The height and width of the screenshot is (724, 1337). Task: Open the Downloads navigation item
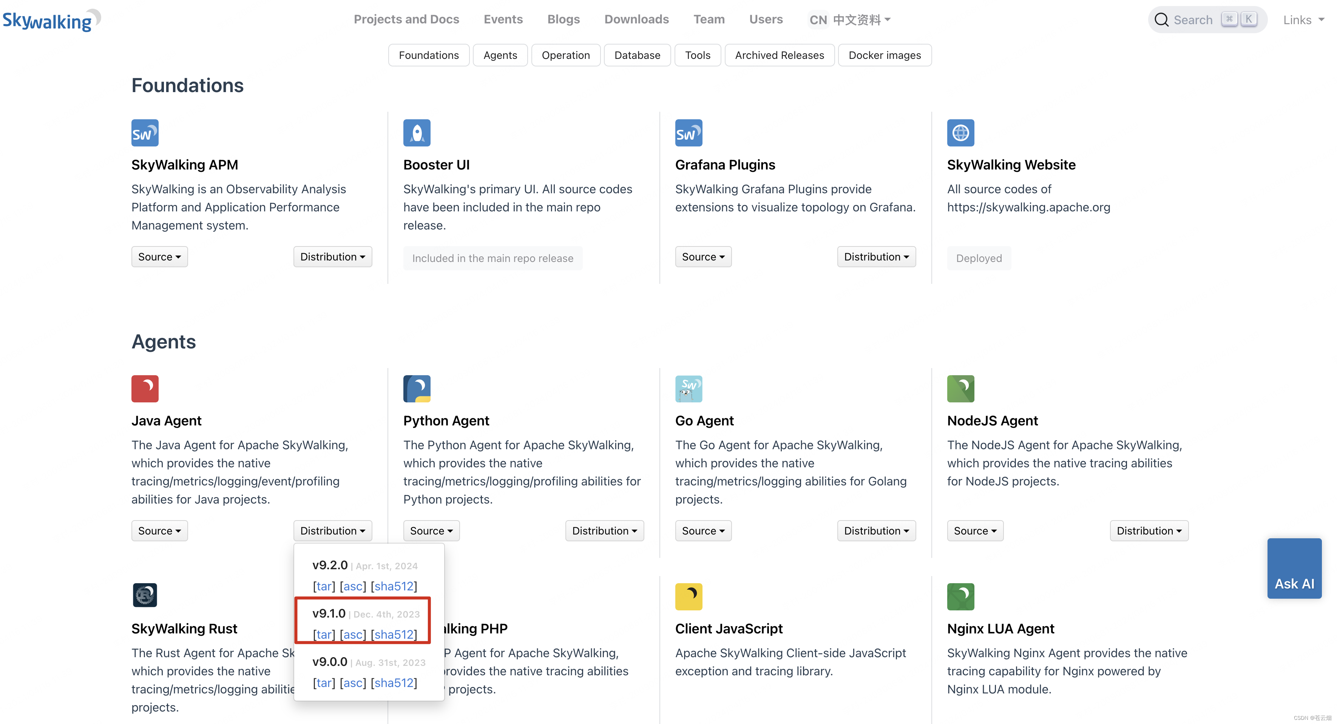(636, 19)
